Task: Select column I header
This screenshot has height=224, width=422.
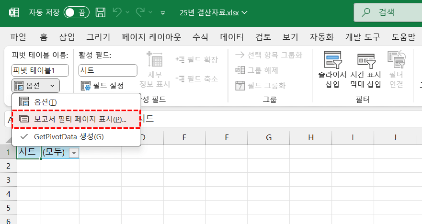Action: (353, 137)
